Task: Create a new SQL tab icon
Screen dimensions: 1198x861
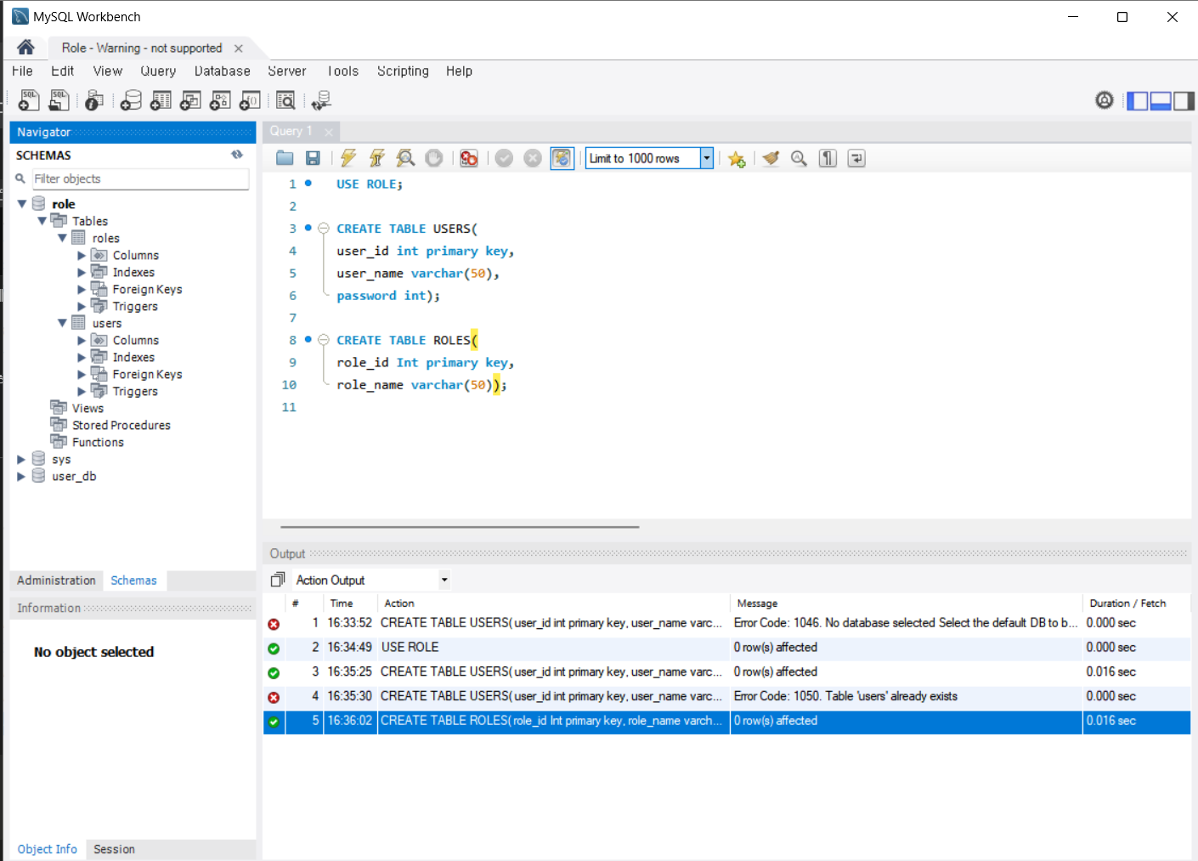Action: 28,100
